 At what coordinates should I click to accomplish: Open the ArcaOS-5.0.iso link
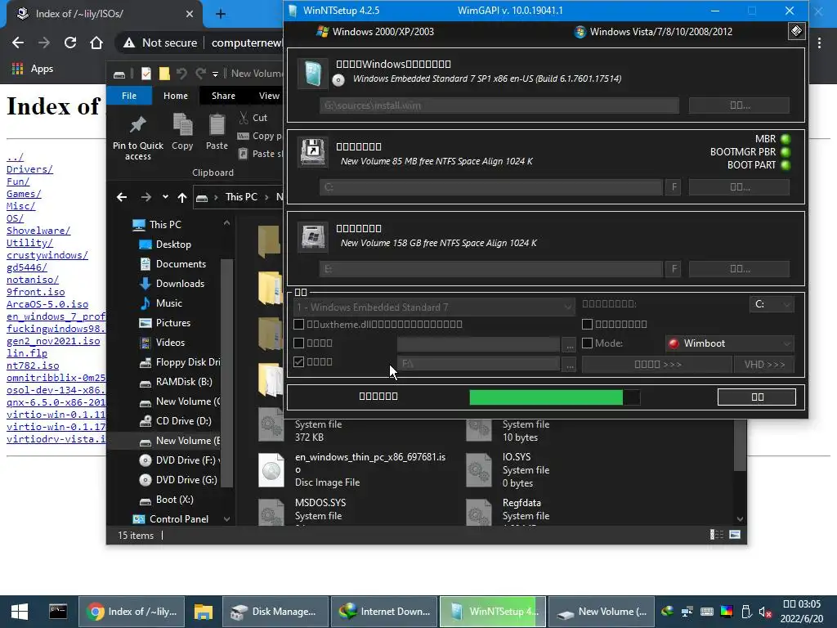point(47,304)
